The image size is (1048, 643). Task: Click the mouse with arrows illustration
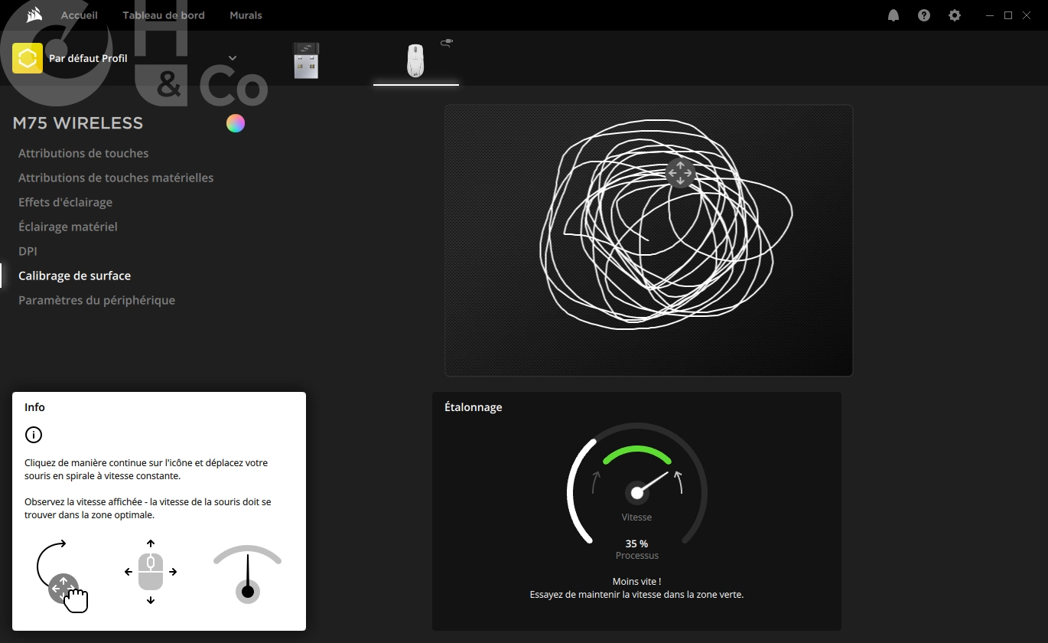[x=151, y=572]
